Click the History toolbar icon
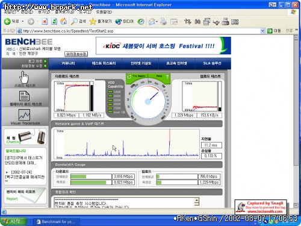This screenshot has height=226, width=301. tap(141, 22)
